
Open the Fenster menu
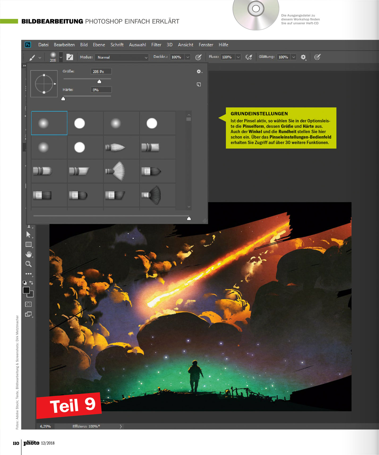[x=206, y=45]
